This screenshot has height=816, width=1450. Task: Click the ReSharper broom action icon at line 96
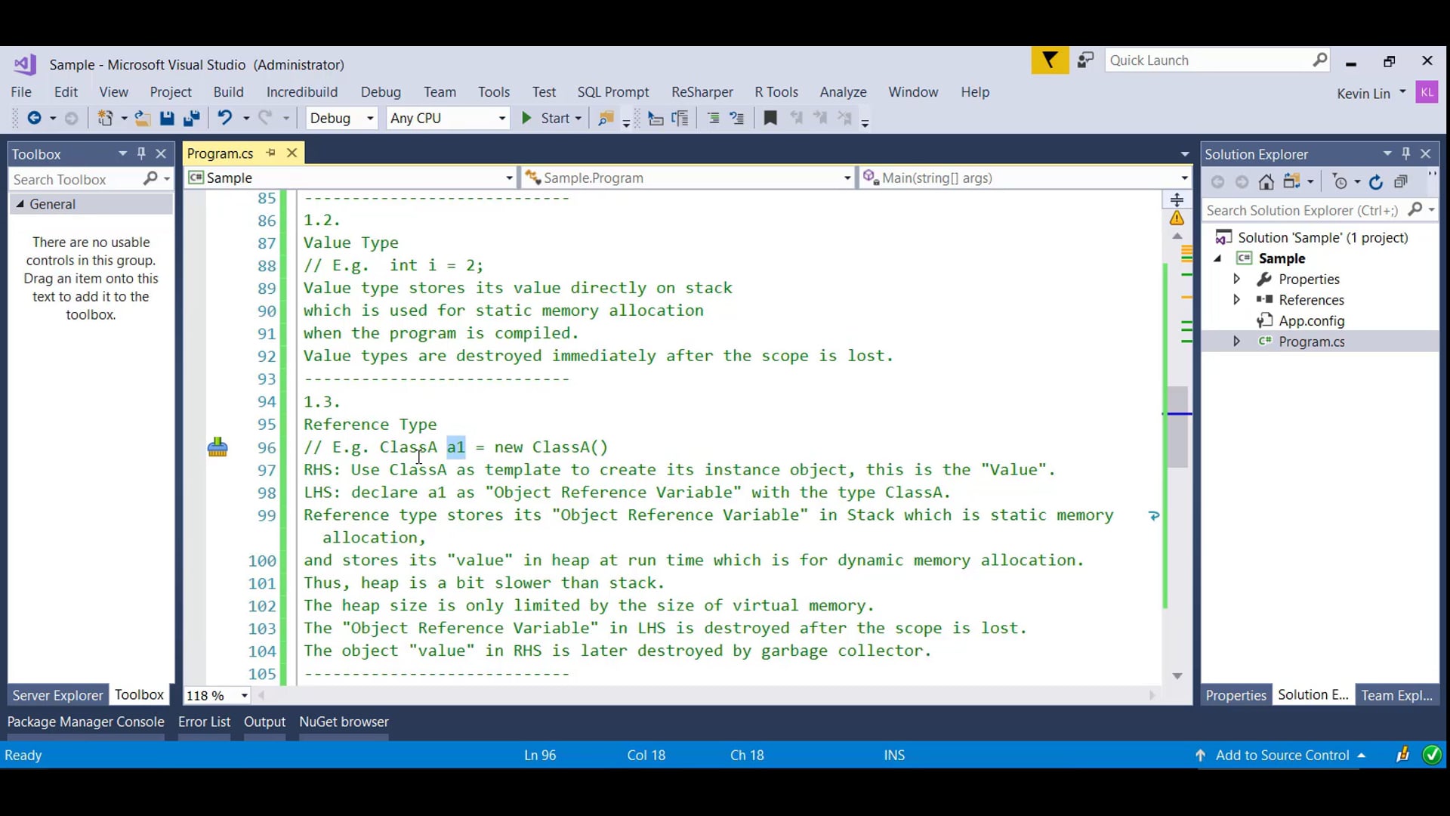click(217, 447)
